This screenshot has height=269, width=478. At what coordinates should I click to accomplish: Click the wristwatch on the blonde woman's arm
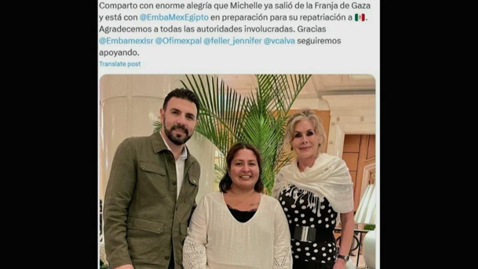pyautogui.click(x=343, y=257)
